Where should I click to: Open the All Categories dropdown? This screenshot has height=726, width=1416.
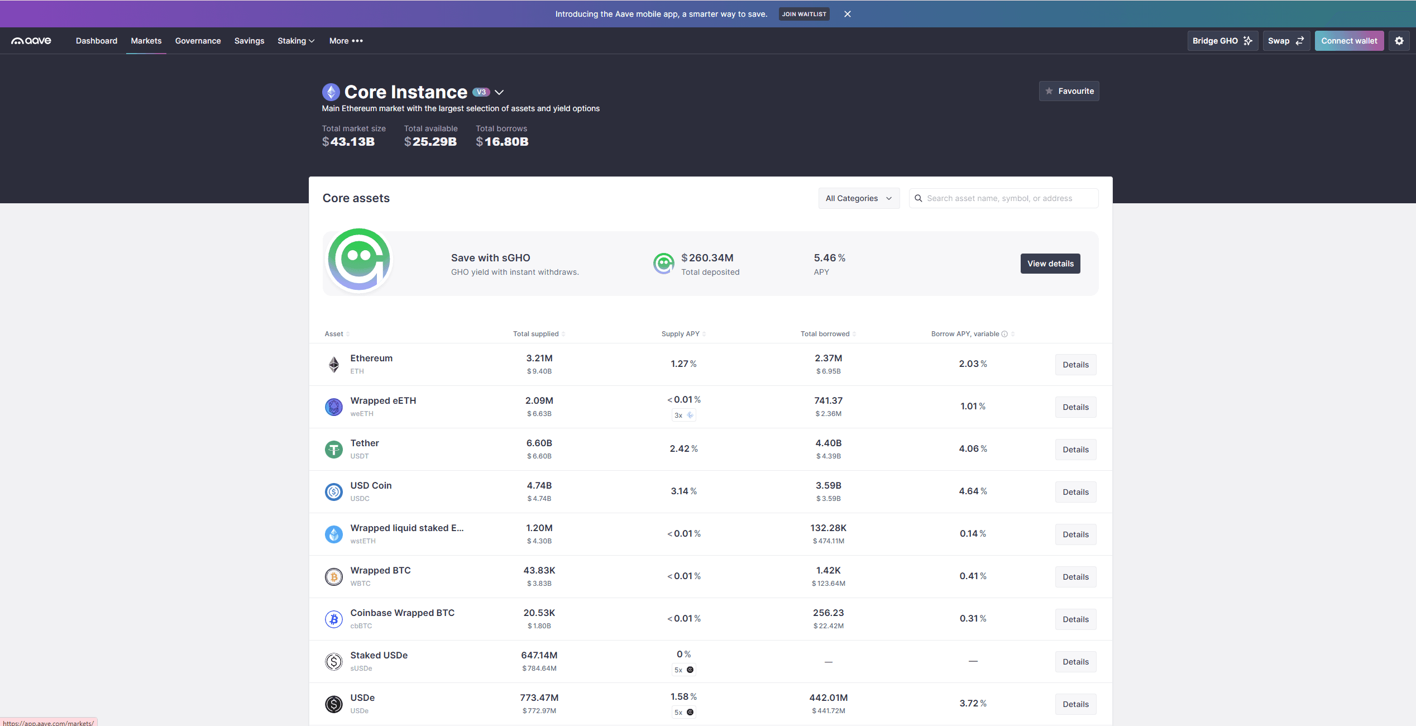859,198
